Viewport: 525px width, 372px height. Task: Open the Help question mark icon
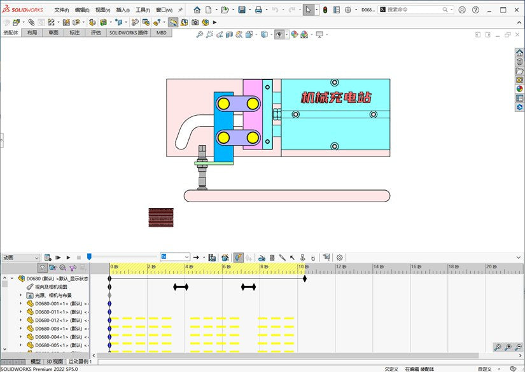point(475,10)
